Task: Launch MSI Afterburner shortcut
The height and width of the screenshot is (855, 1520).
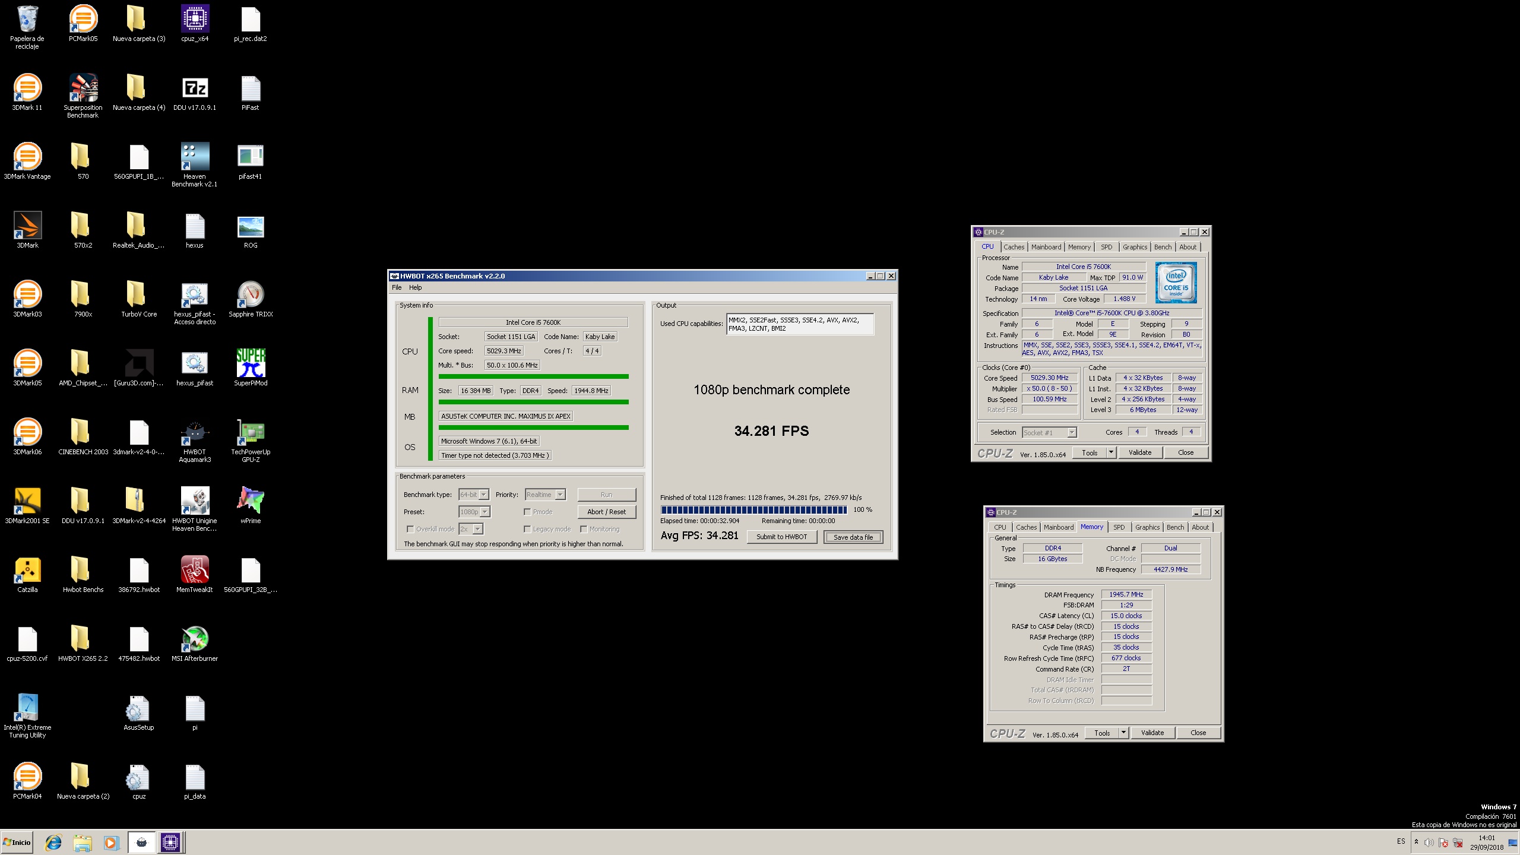Action: coord(195,644)
